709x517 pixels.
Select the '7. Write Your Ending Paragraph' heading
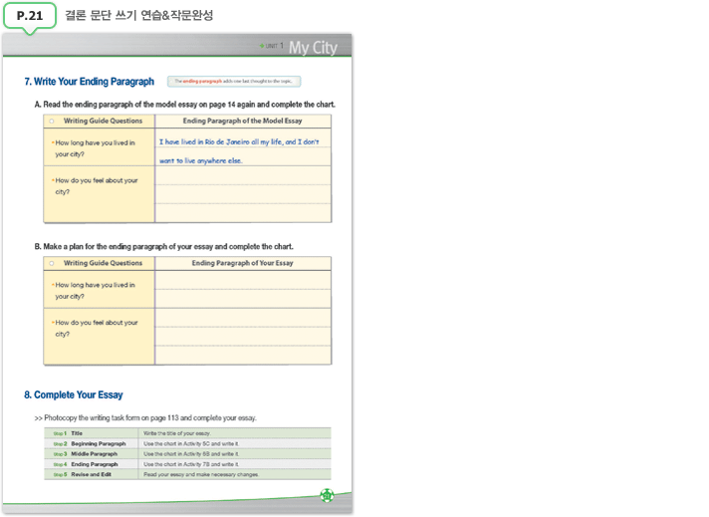coord(89,82)
